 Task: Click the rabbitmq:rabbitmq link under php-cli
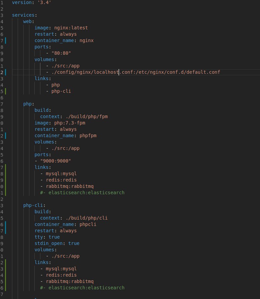pos(70,281)
